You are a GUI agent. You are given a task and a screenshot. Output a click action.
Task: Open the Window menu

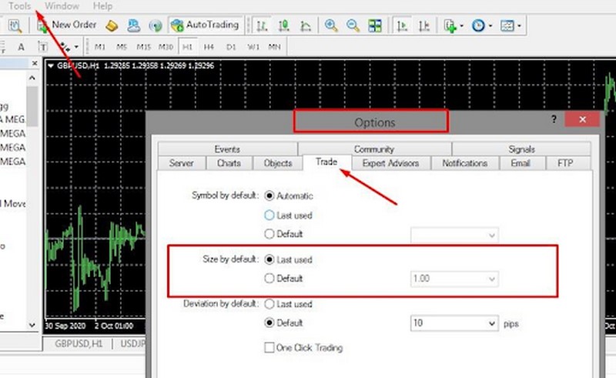pos(62,6)
